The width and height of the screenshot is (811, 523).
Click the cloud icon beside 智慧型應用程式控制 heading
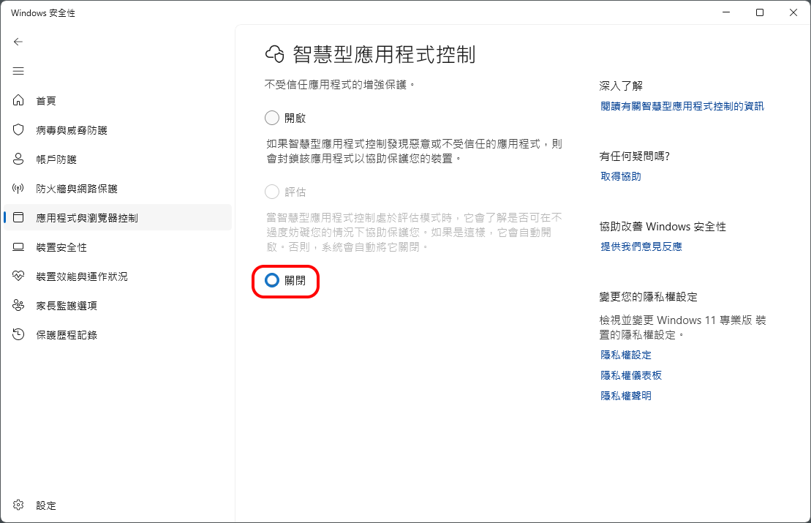(275, 54)
